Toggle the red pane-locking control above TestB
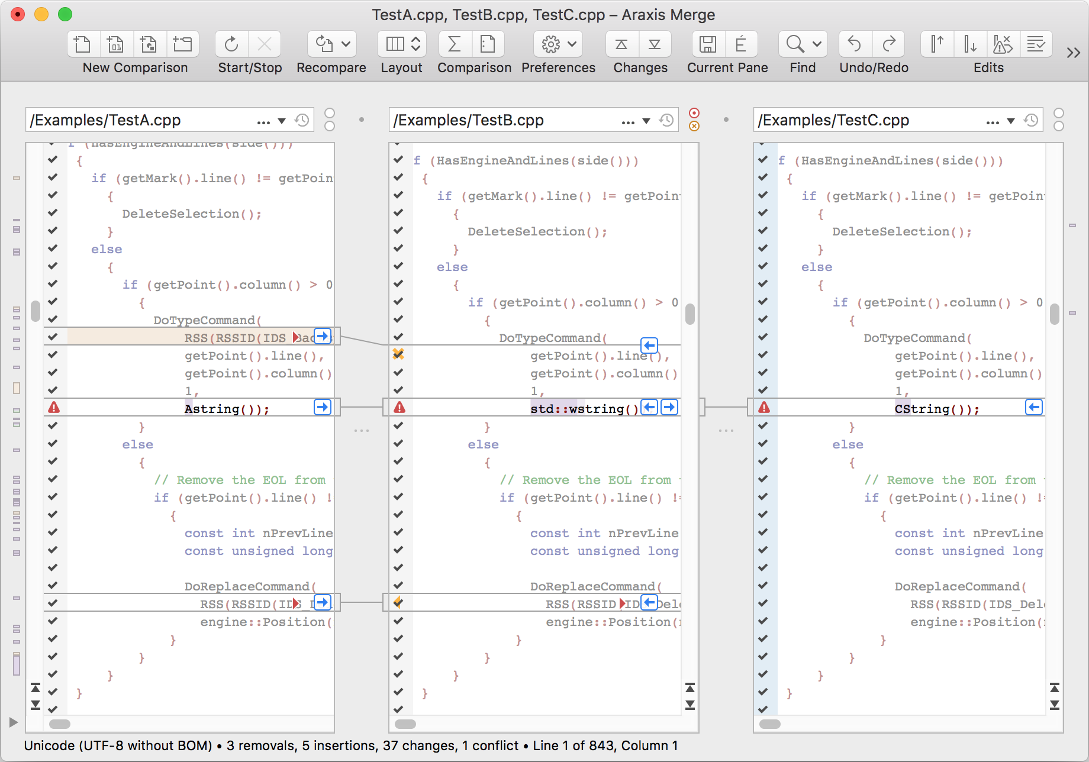This screenshot has height=762, width=1089. pos(694,113)
